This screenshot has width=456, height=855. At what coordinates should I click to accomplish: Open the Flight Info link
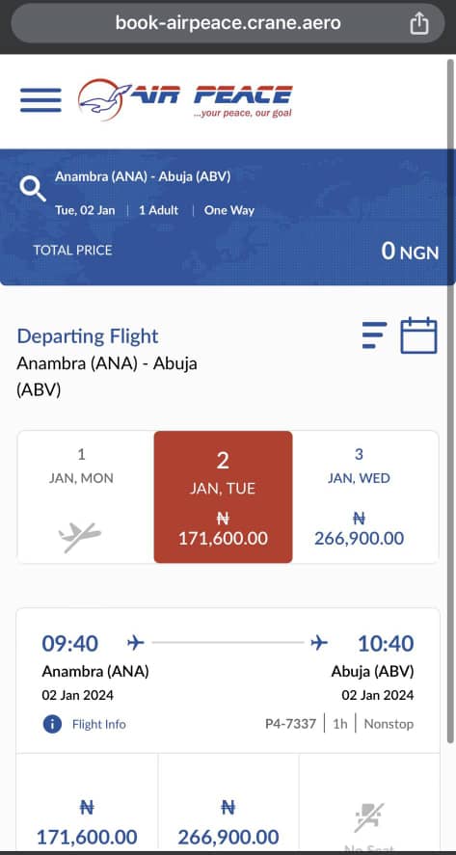(98, 724)
